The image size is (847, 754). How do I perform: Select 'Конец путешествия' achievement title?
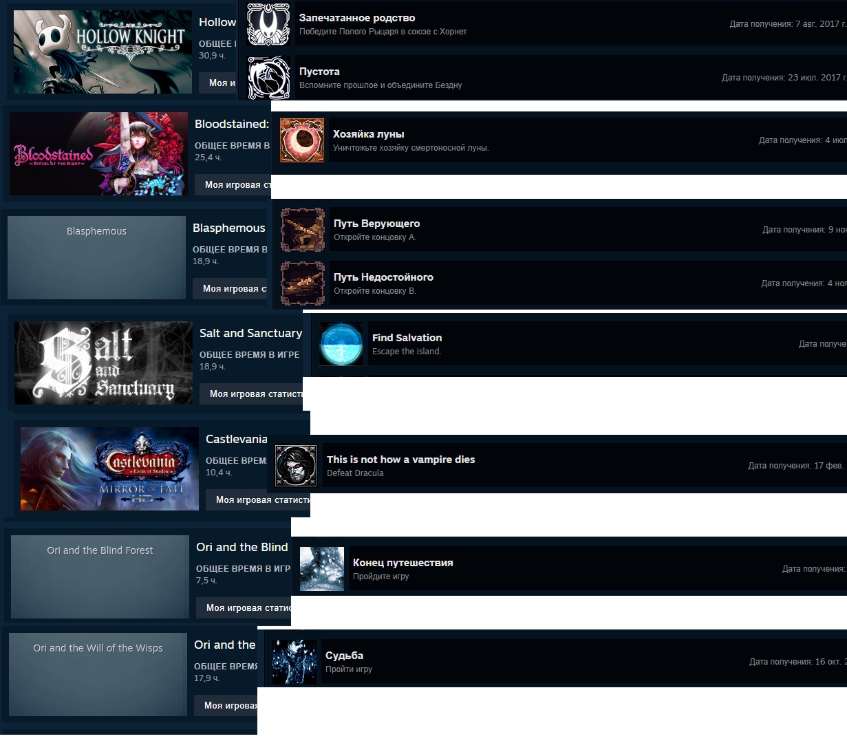[403, 563]
